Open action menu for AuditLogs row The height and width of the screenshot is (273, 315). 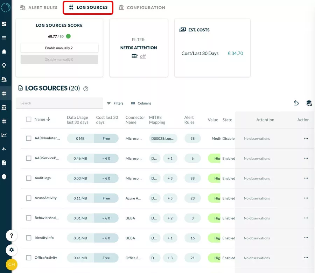click(306, 178)
